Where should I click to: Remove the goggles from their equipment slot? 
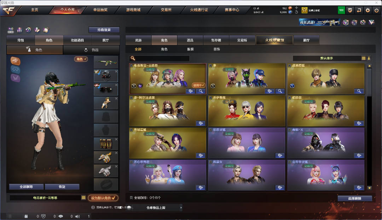(x=116, y=85)
